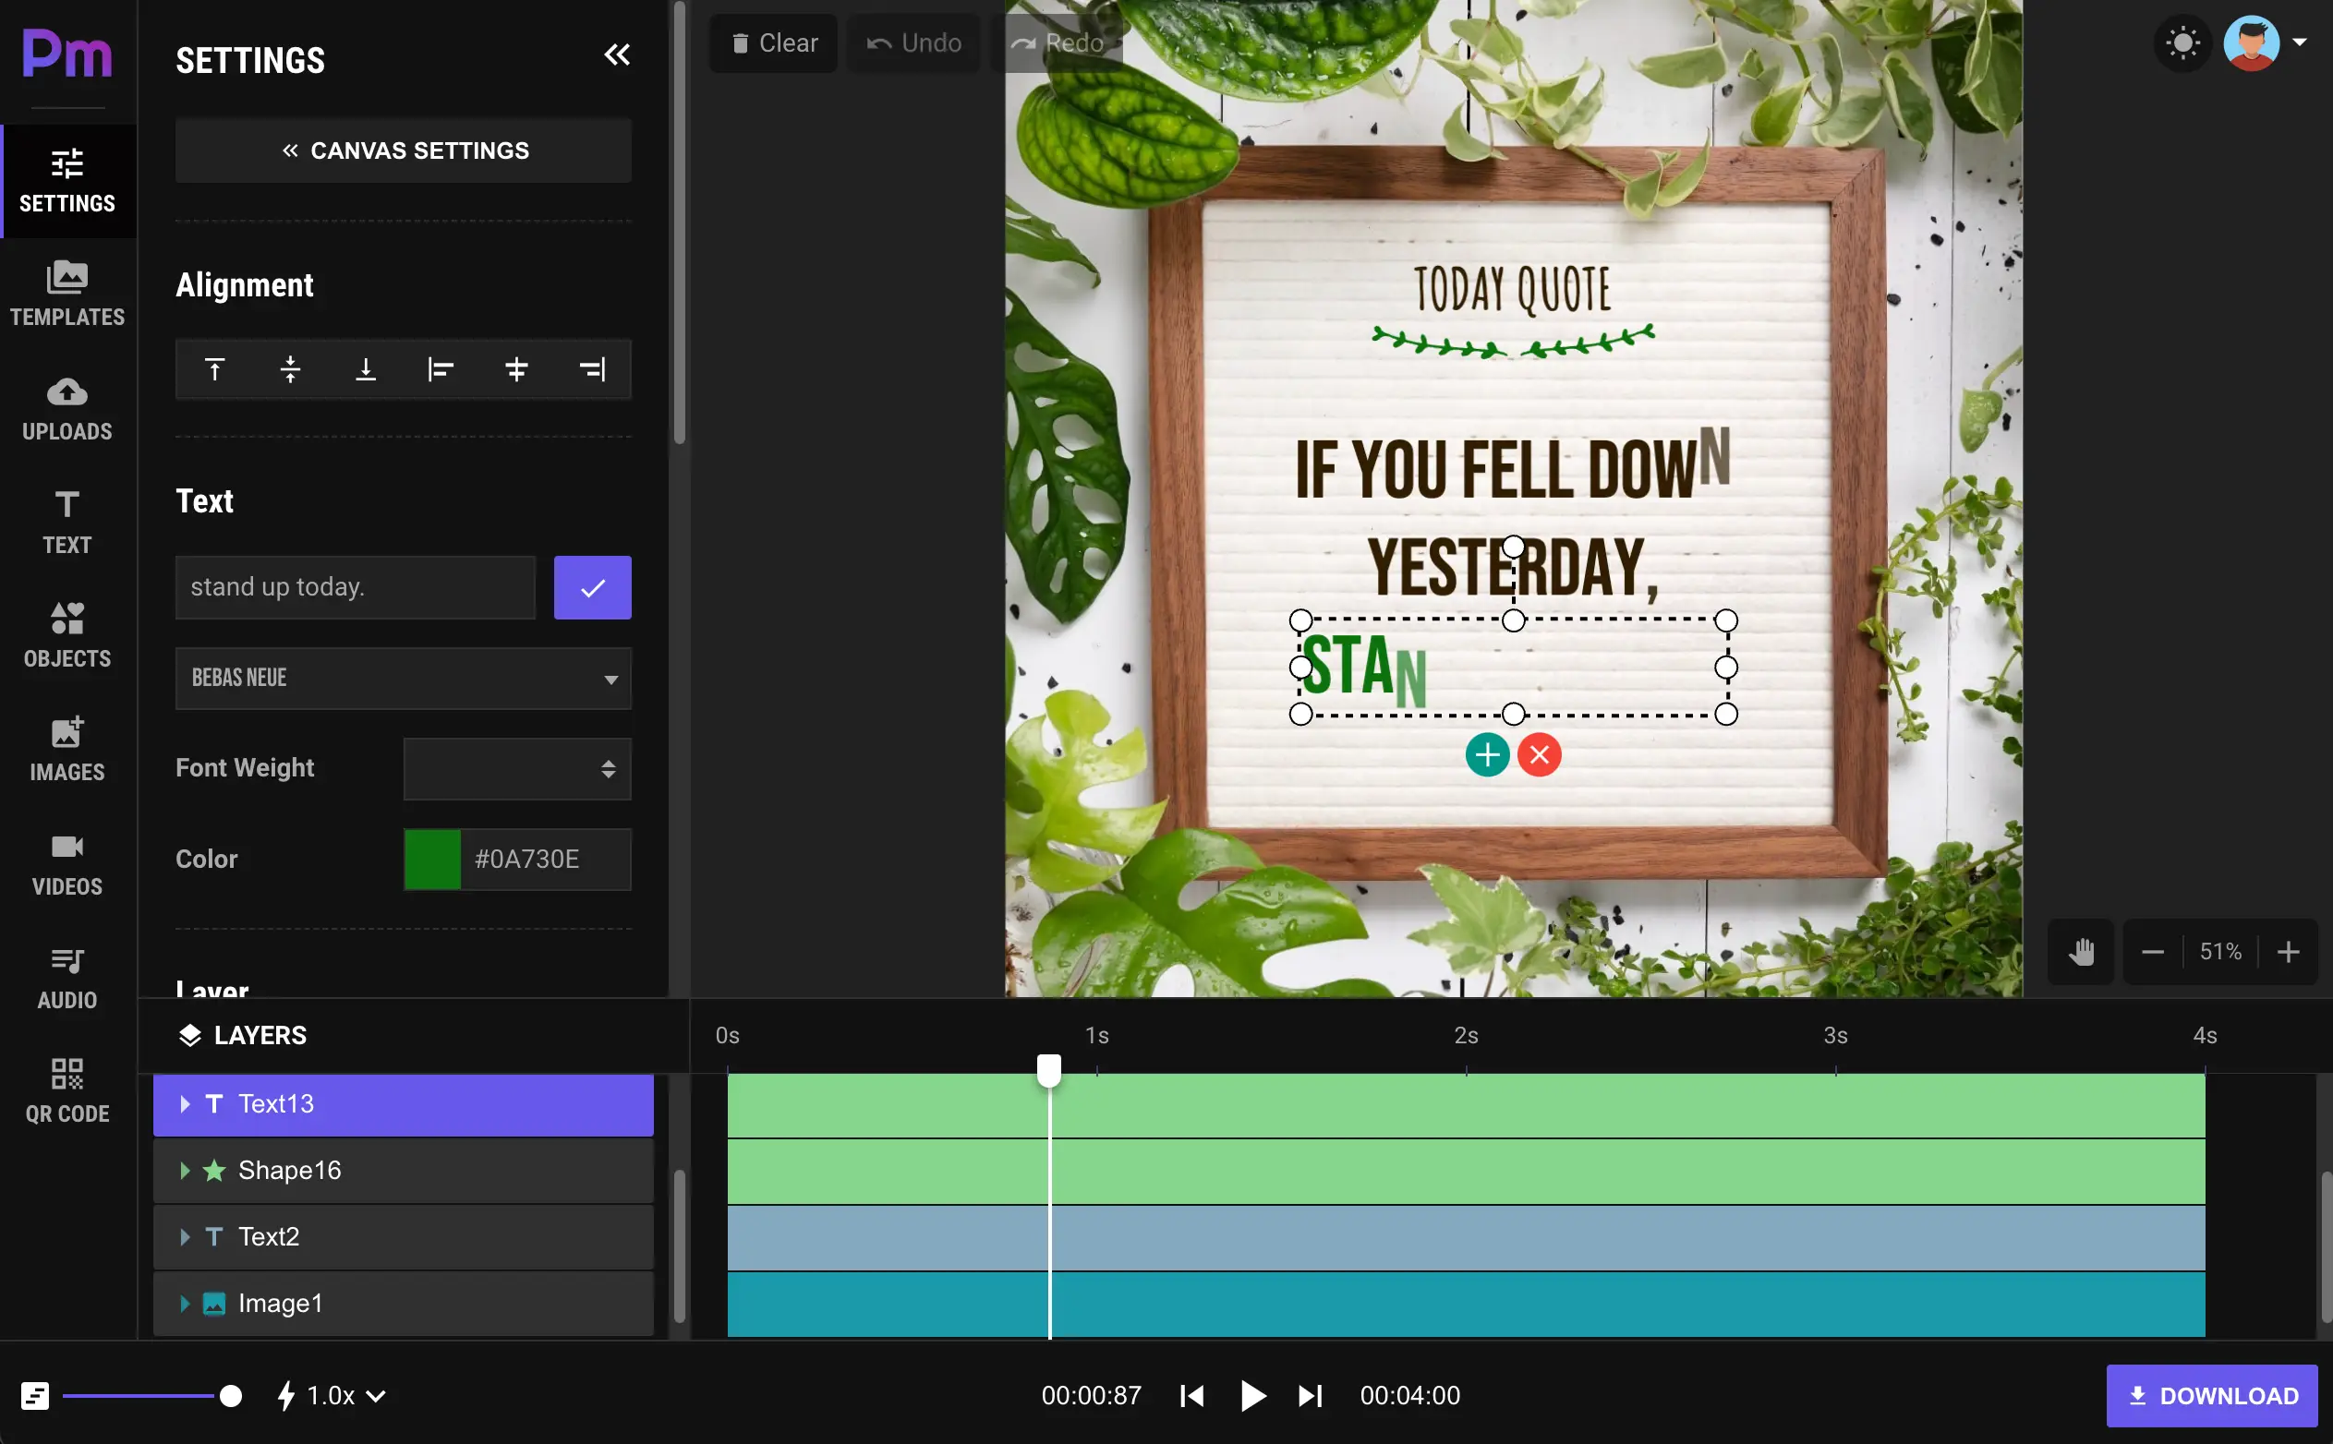Open the QR Code sidebar tab

coord(66,1091)
